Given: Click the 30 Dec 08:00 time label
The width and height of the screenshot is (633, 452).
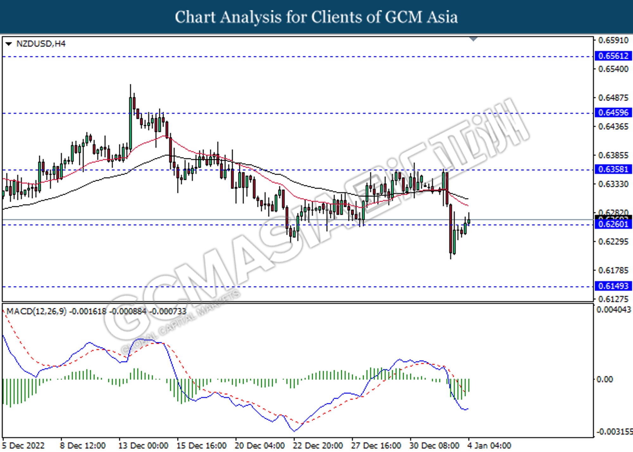Looking at the screenshot, I should (435, 446).
